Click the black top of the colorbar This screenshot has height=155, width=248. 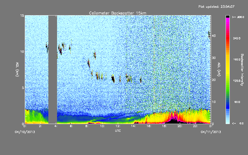(x=228, y=16)
